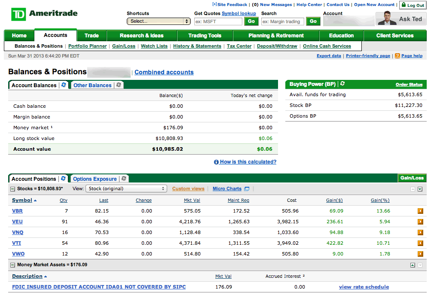Open Online Cash Services link
The image size is (431, 295).
[327, 46]
